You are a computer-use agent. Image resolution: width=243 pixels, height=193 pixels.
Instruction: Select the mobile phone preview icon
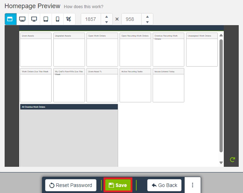tap(58, 19)
